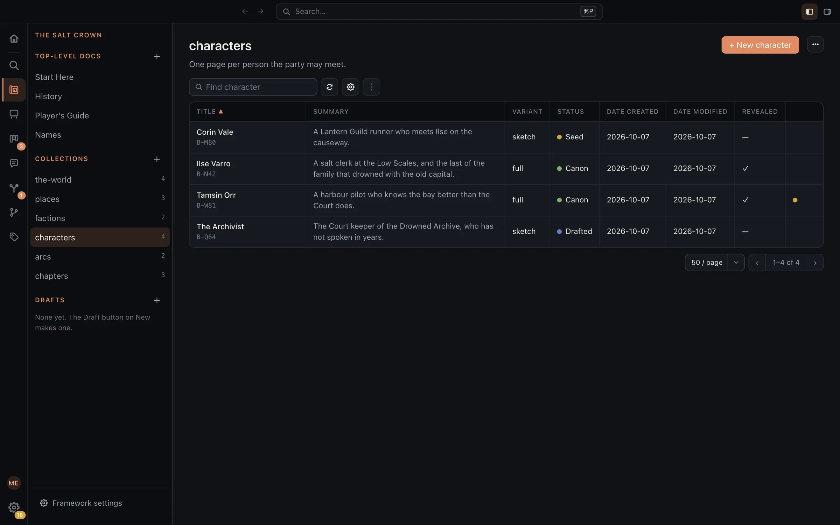Open the Ilse Varro character row
Viewport: 840px width, 525px height.
[506, 169]
